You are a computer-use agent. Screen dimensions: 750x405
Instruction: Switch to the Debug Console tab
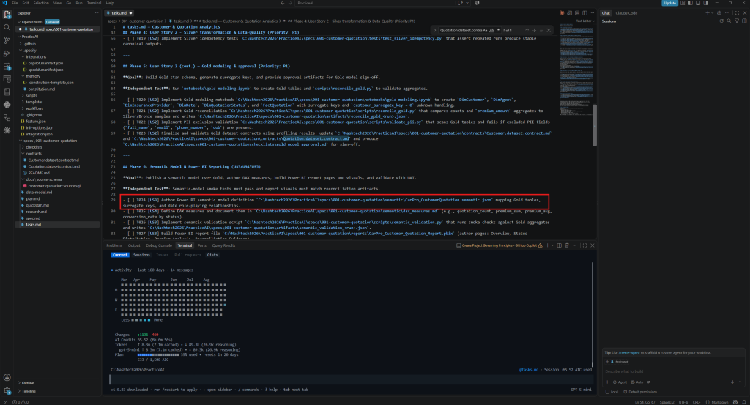[x=159, y=245]
